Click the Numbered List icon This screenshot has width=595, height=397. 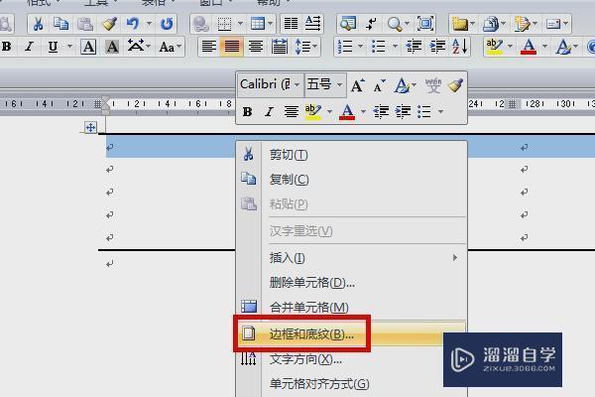click(345, 47)
